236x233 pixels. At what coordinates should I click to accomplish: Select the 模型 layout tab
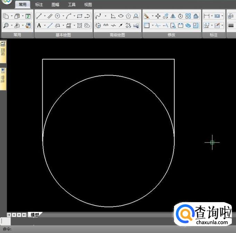tap(35, 215)
